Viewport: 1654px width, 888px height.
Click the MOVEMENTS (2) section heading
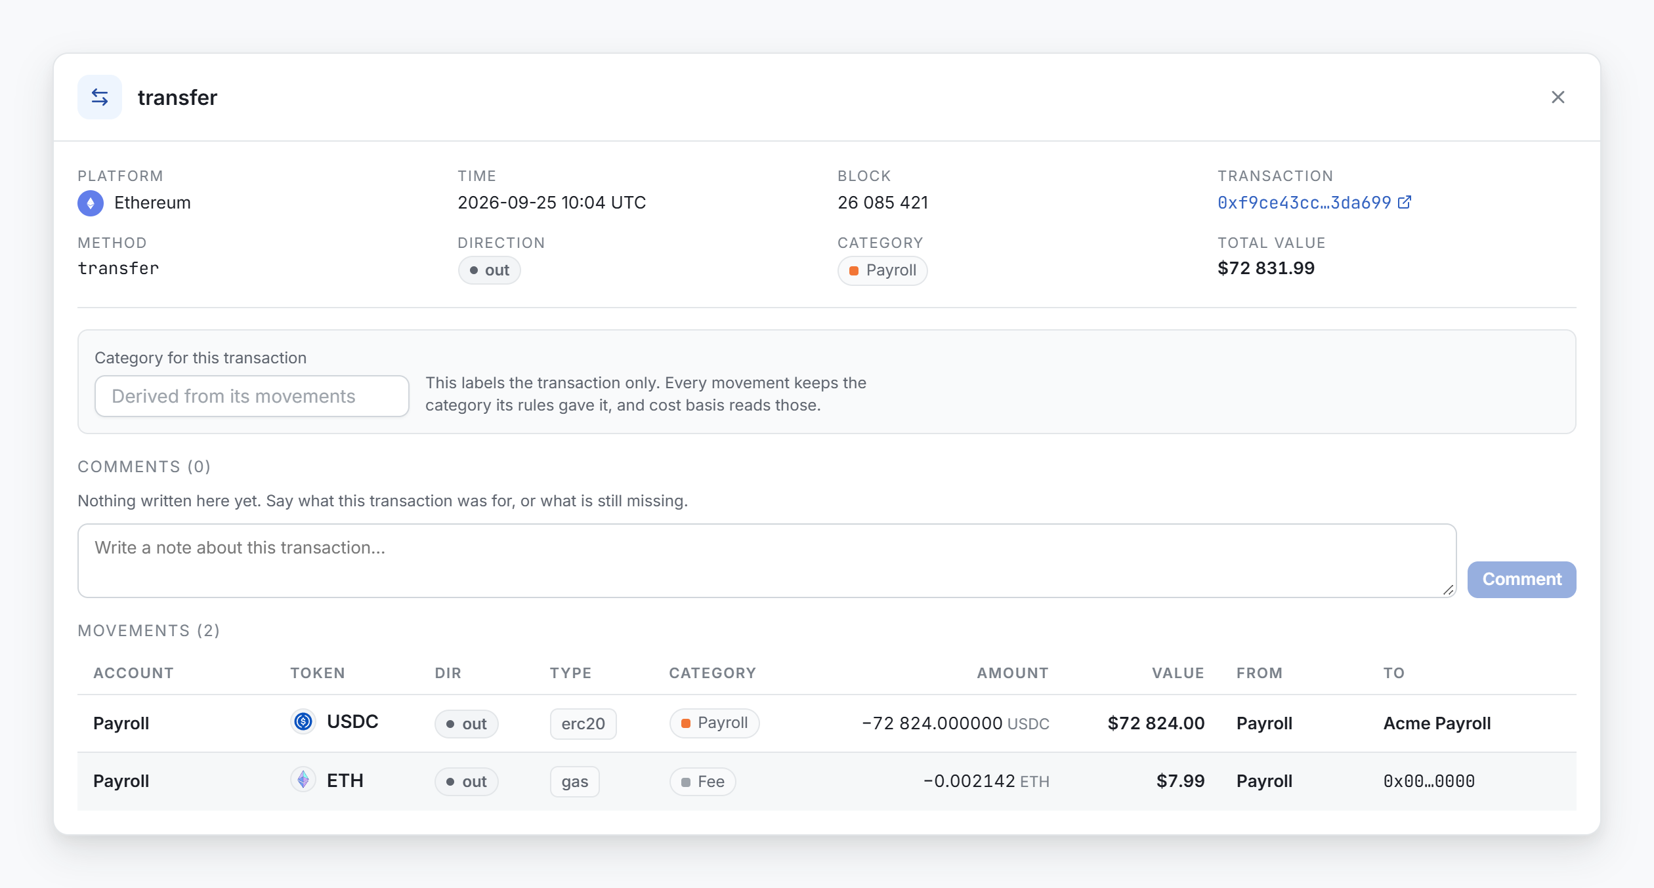click(x=148, y=630)
